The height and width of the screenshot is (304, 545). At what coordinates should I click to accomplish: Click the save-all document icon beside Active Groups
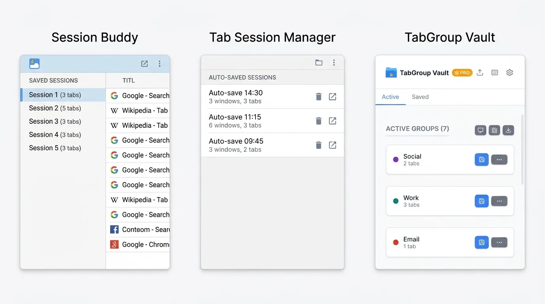(x=494, y=130)
